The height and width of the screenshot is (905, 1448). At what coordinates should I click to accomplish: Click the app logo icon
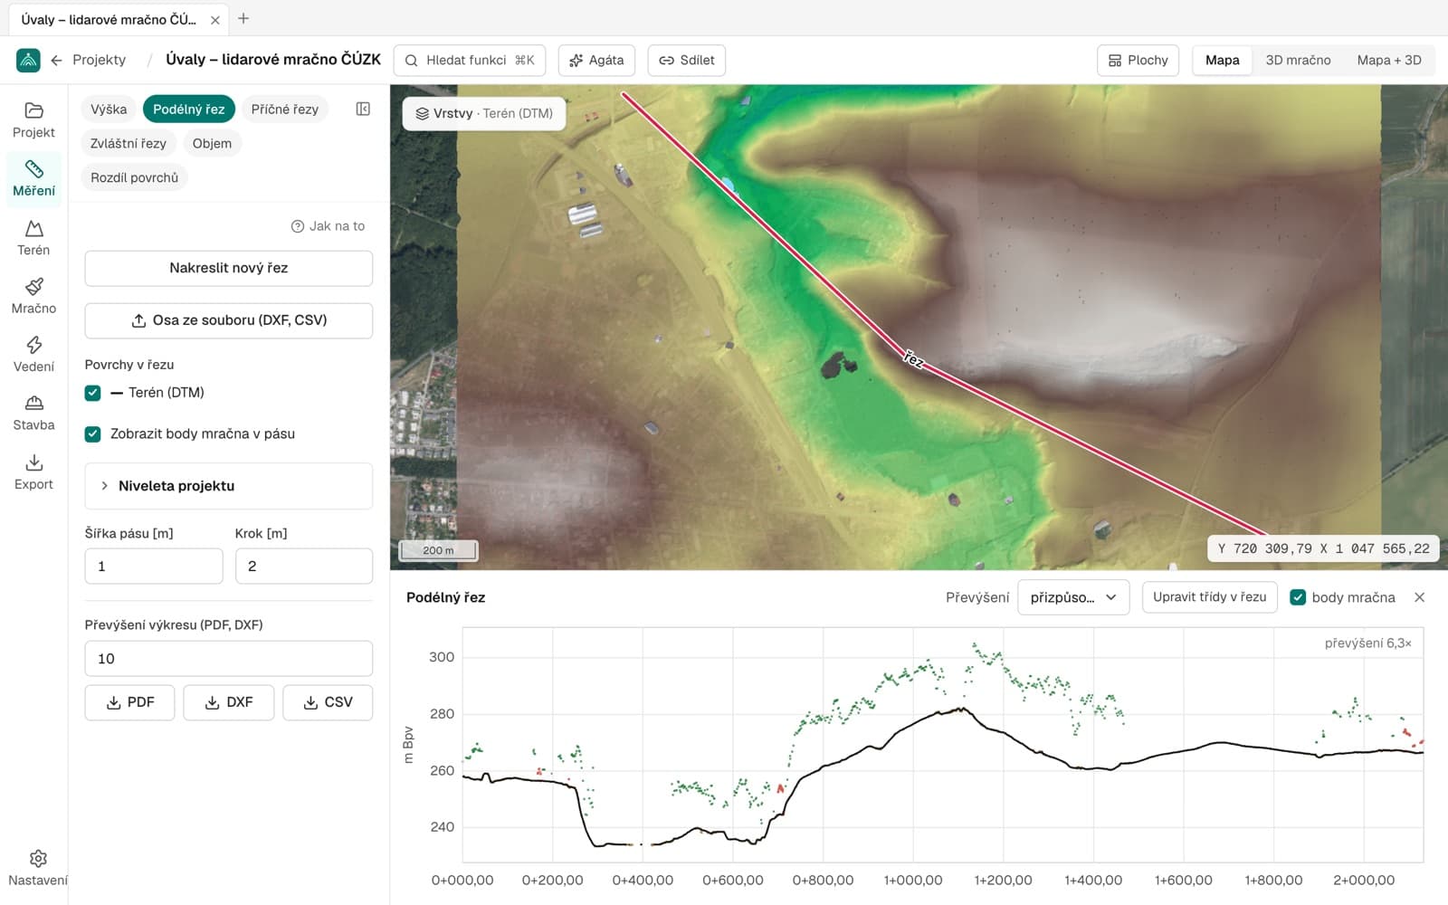tap(28, 60)
